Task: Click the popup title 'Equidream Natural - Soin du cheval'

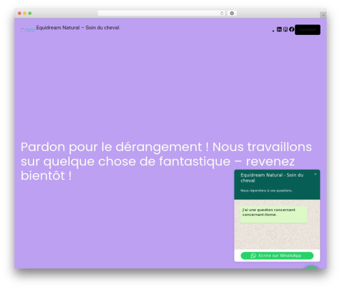Action: click(272, 178)
